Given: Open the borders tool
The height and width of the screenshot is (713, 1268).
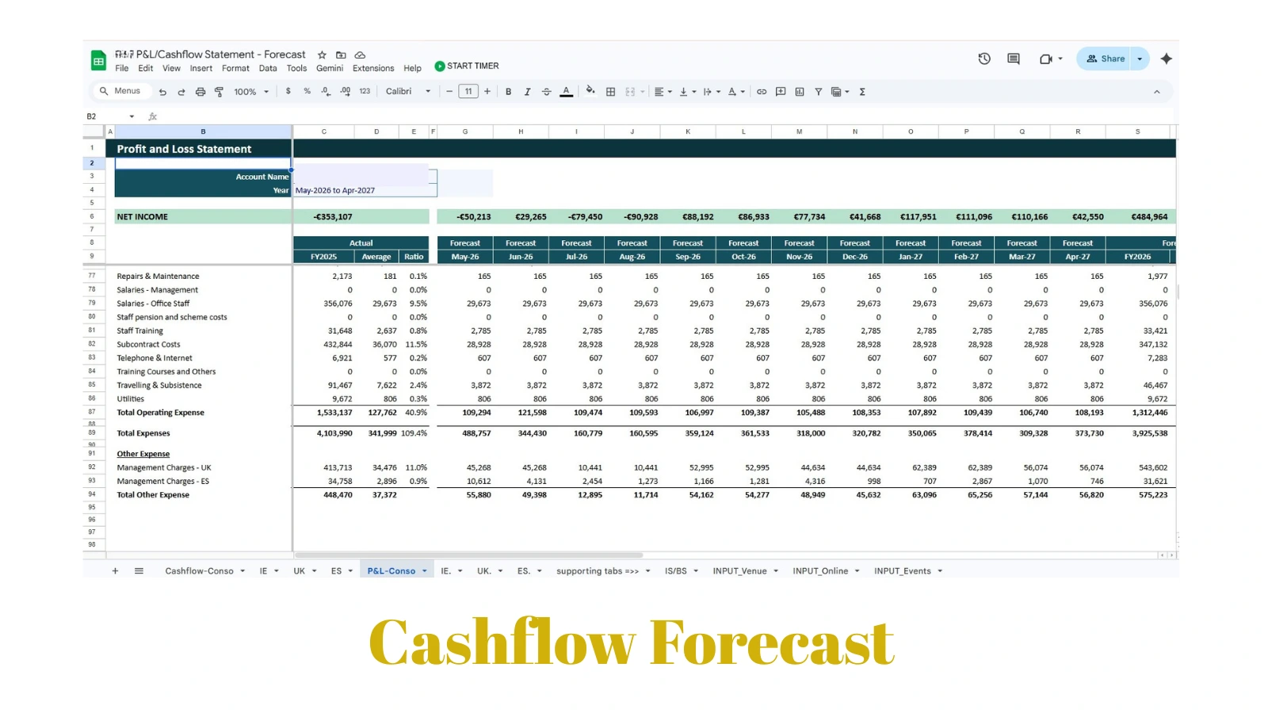Looking at the screenshot, I should click(x=610, y=92).
